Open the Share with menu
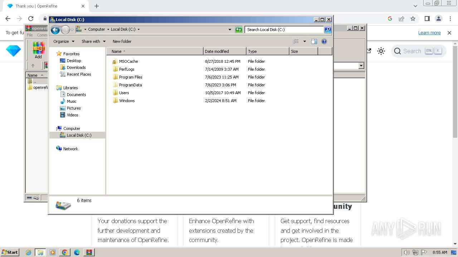The image size is (458, 257). pos(93,41)
